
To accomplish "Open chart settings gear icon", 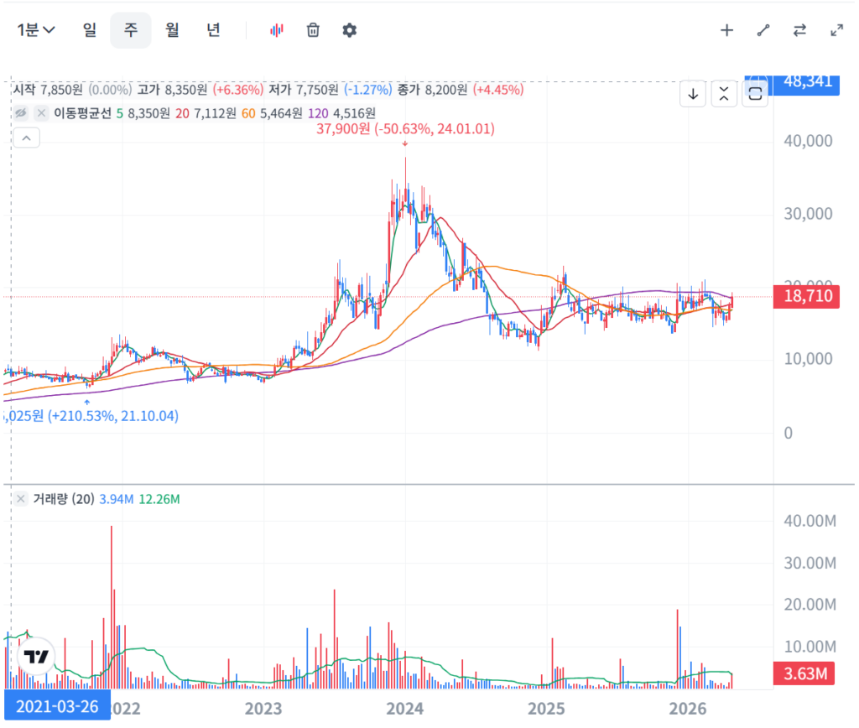I will (x=349, y=30).
